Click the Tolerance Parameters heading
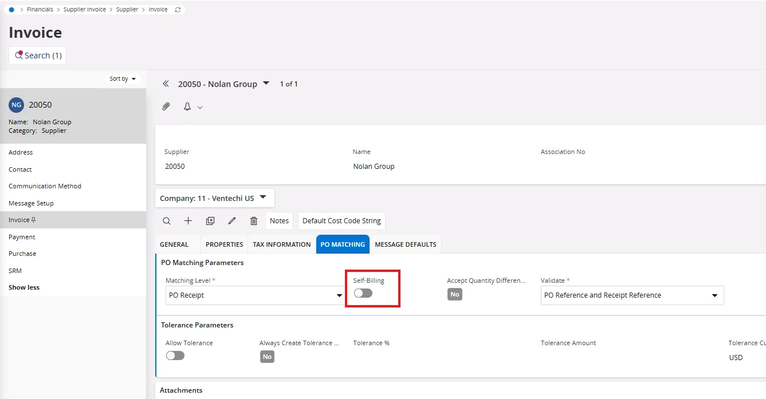 pyautogui.click(x=197, y=325)
